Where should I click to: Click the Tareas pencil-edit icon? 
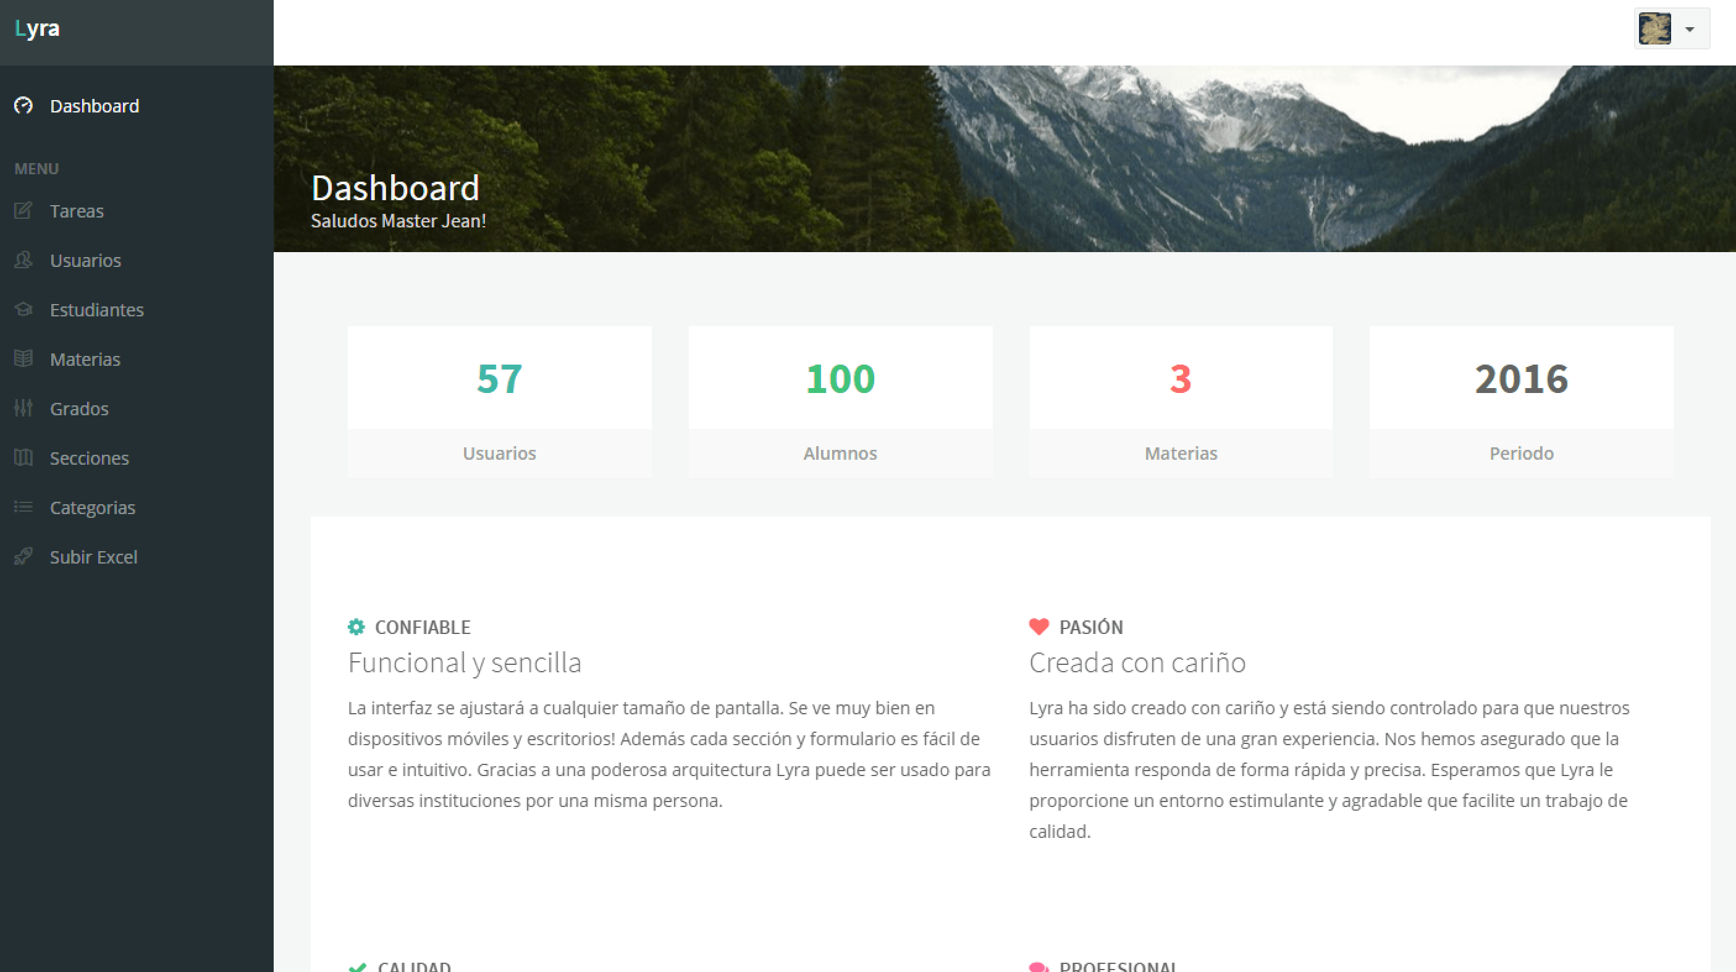click(x=23, y=210)
